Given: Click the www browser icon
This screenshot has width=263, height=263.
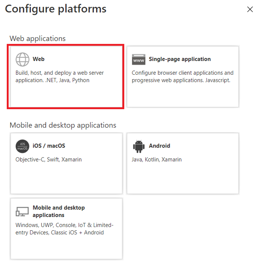Looking at the screenshot, I should tap(139, 59).
